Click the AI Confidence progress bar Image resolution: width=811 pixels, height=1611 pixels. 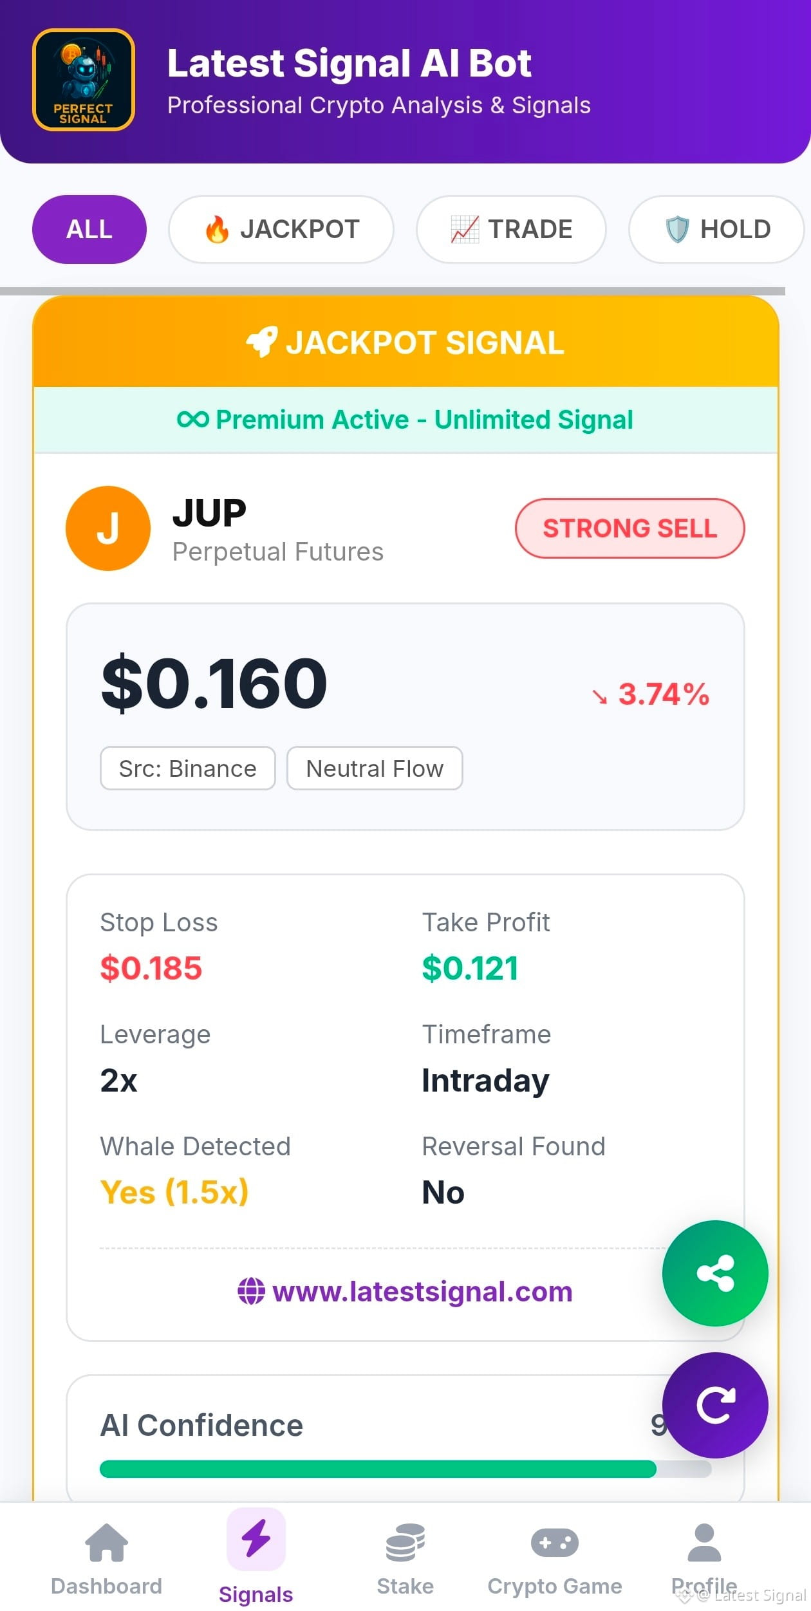405,1468
